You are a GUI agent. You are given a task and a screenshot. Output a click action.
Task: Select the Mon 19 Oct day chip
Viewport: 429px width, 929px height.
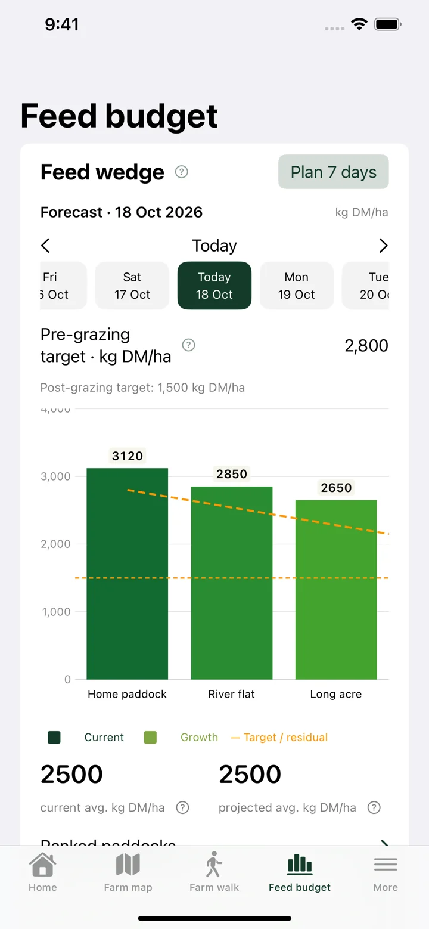point(297,286)
